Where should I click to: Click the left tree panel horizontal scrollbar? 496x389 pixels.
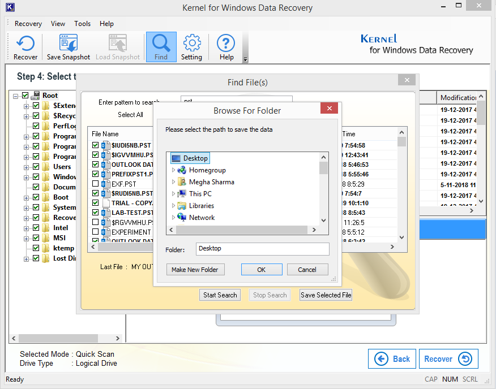pyautogui.click(x=58, y=338)
